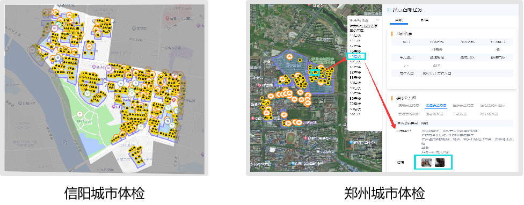The height and width of the screenshot is (205, 524).
Task: Click the red-cross hospital icon on the Xinyang map
Action: coord(173,100)
